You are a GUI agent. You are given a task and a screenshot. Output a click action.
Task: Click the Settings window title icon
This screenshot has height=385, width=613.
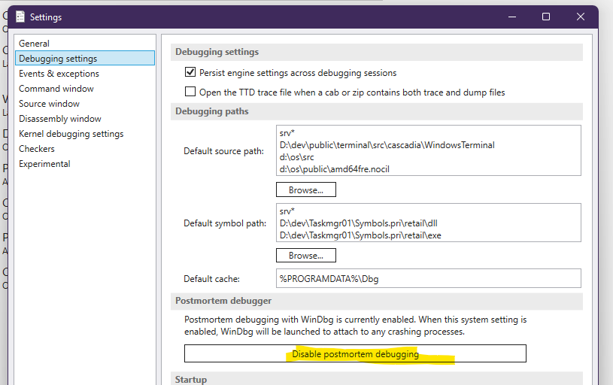pos(20,17)
